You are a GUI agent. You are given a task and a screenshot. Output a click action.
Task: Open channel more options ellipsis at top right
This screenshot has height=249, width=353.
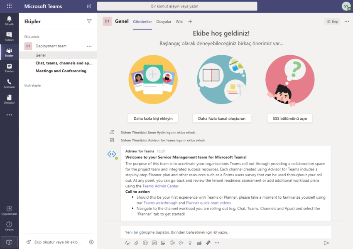347,21
